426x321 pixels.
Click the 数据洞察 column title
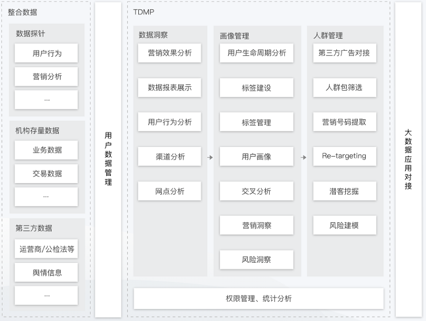click(x=153, y=35)
